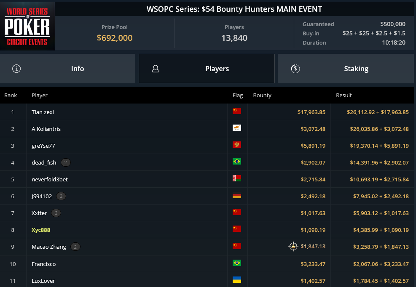Viewport: 416px width, 287px height.
Task: Click the Bounty column header
Action: [262, 96]
